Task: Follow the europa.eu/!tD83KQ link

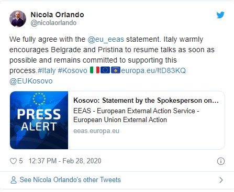Action: click(153, 70)
